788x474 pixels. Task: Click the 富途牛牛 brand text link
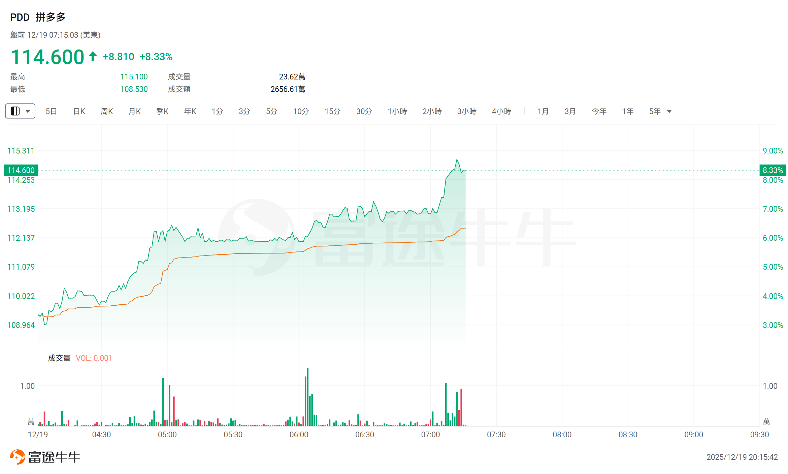pyautogui.click(x=54, y=457)
